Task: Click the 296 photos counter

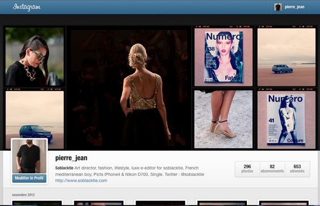Action: point(247,169)
